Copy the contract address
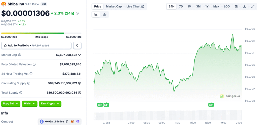This screenshot has height=125, width=257. click(x=67, y=121)
